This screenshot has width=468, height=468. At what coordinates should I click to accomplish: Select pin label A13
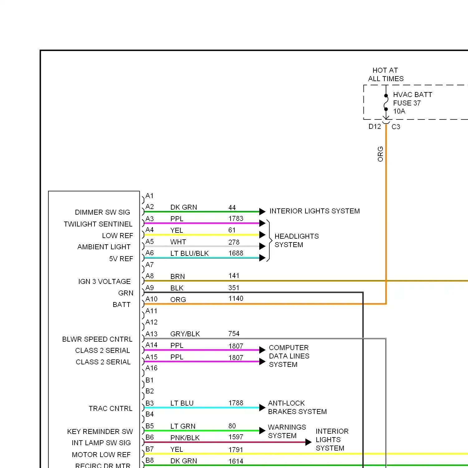click(x=151, y=334)
